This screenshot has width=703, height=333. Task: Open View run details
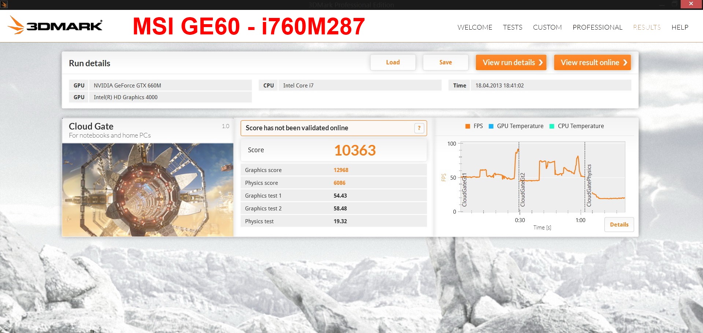coord(511,62)
